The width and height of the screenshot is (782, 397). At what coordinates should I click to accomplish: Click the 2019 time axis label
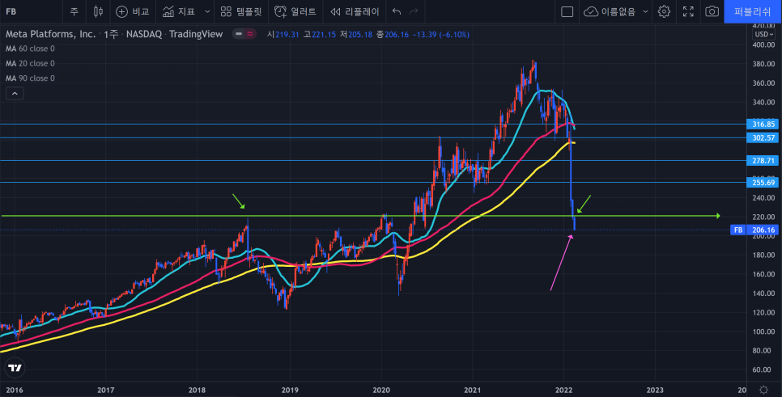(x=290, y=390)
